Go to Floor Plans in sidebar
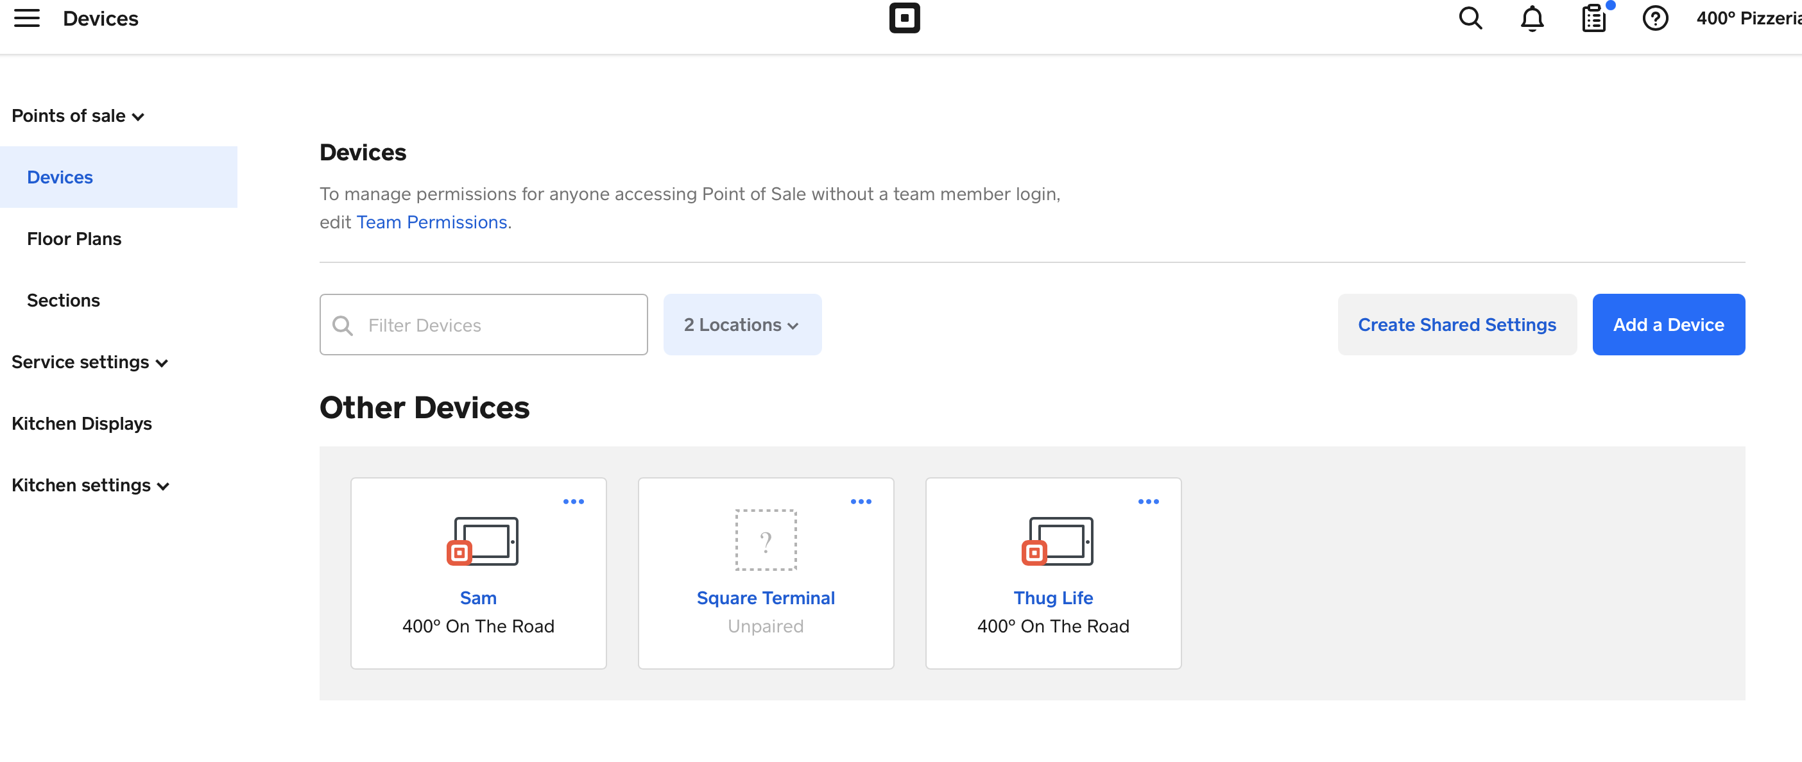Viewport: 1802px width, 762px height. (74, 239)
